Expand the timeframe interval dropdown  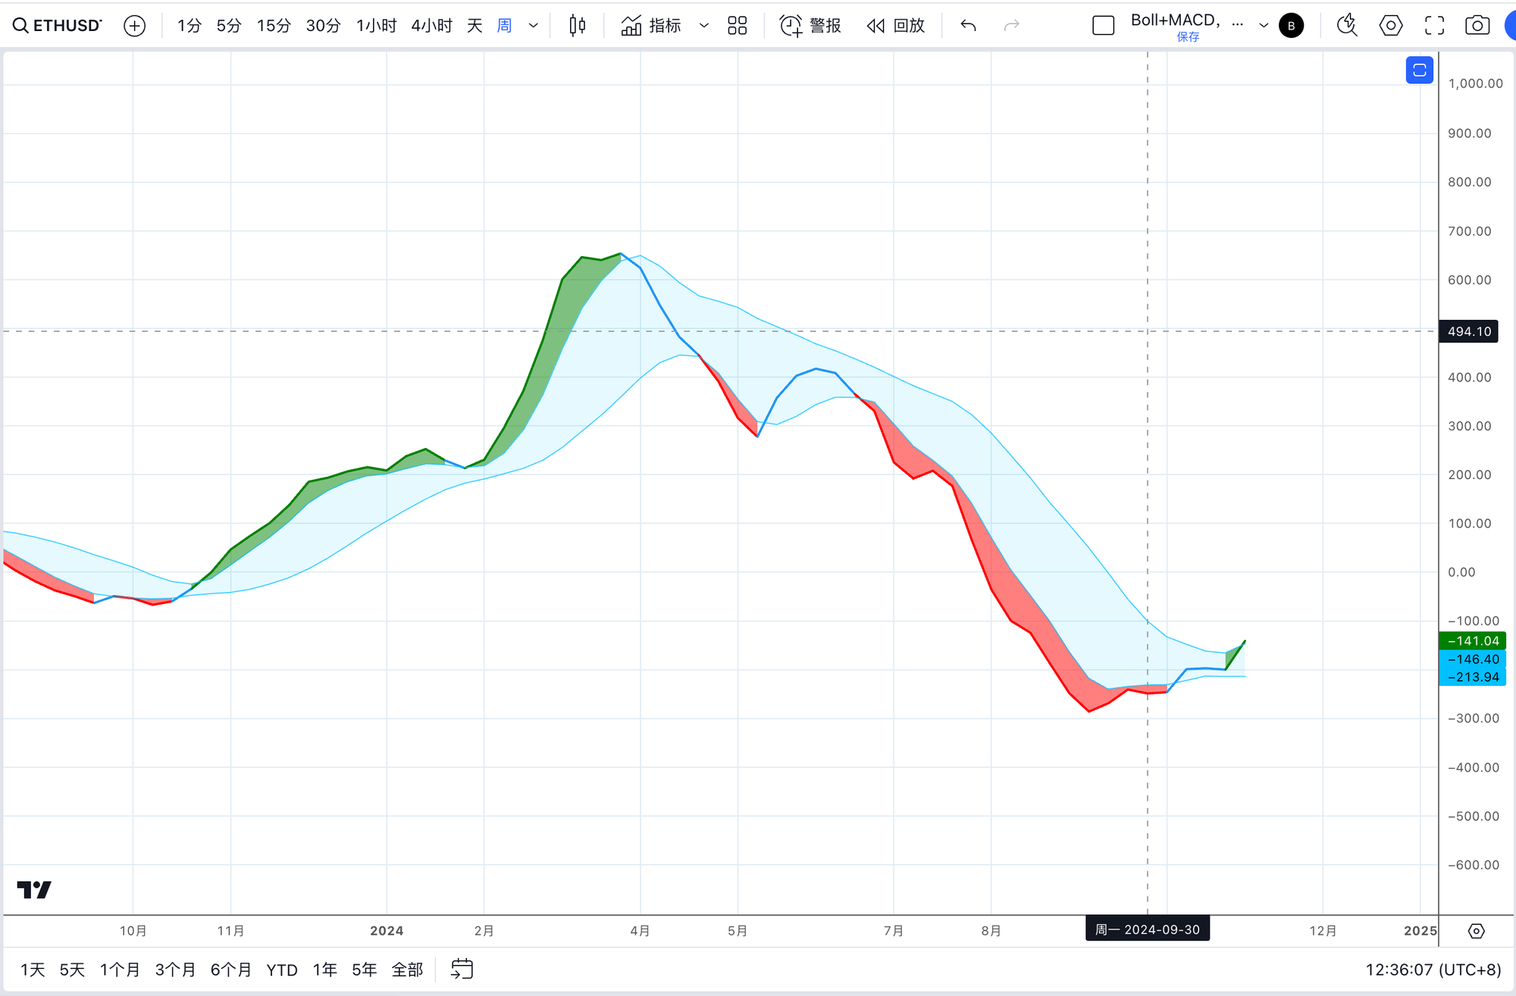point(534,26)
